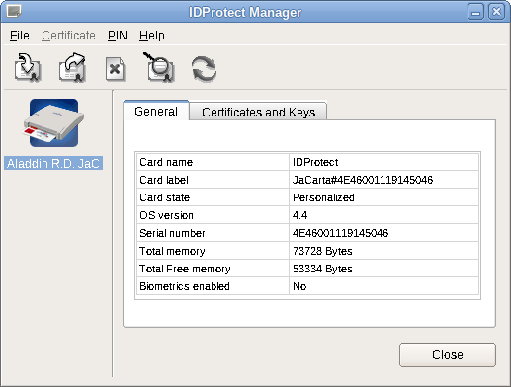Click the window menu icon in title bar

click(x=14, y=11)
